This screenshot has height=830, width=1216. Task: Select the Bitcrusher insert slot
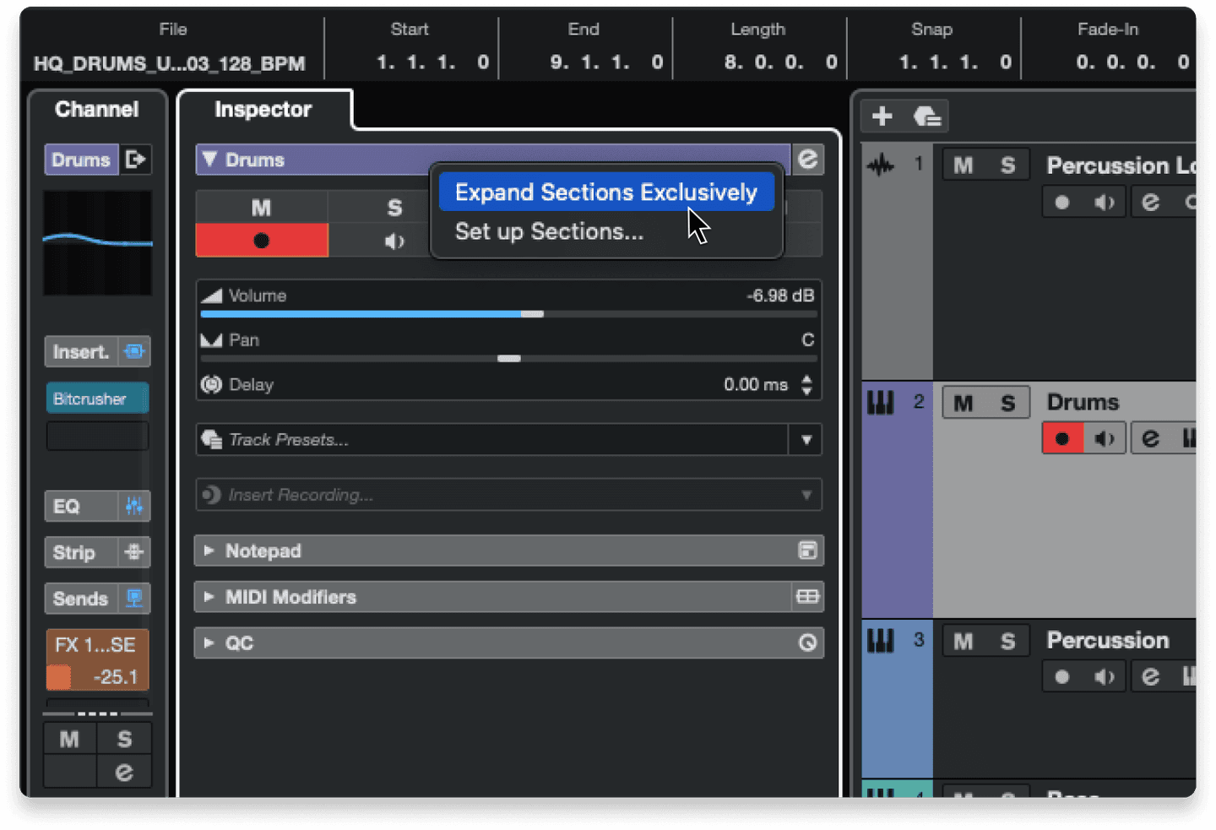pos(97,398)
